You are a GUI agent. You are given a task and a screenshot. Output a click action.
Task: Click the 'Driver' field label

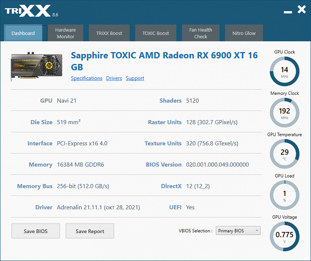coord(44,207)
